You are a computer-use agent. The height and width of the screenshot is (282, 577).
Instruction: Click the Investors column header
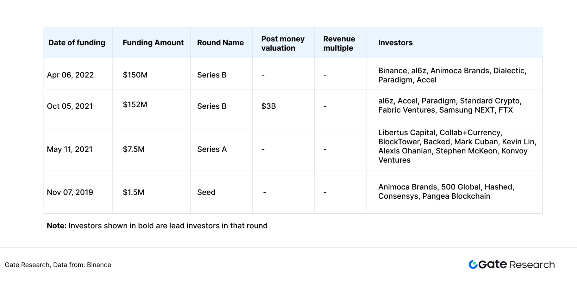coord(395,43)
